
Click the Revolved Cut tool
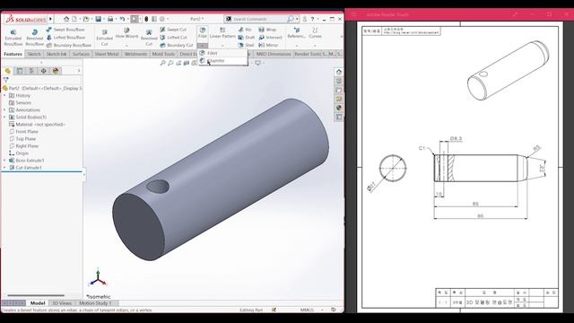tap(149, 38)
